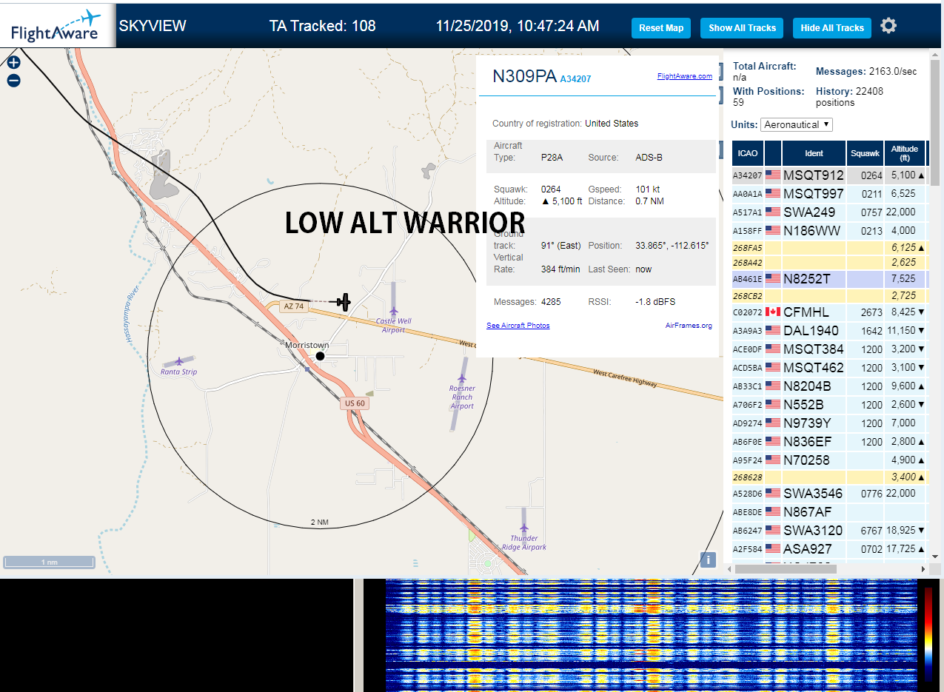This screenshot has height=692, width=944.
Task: Click the US flag beside SWA249
Action: pyautogui.click(x=773, y=212)
